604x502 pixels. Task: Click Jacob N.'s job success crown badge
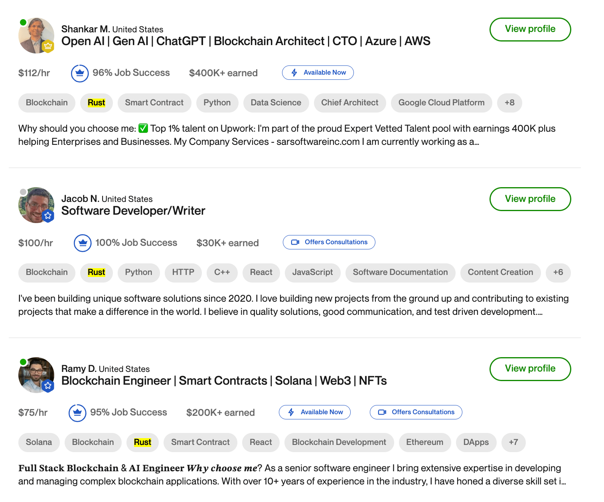[x=83, y=243]
